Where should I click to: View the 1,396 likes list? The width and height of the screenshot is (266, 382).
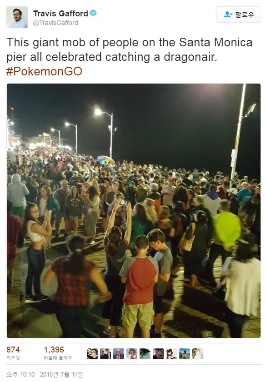pos(58,353)
